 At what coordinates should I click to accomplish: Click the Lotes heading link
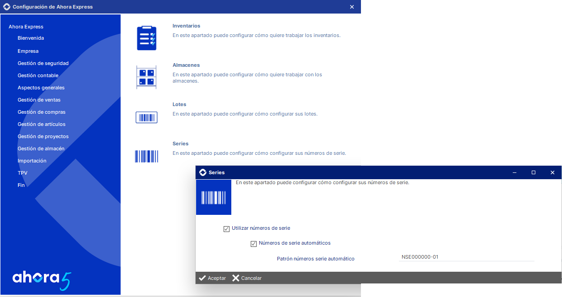[x=179, y=104]
